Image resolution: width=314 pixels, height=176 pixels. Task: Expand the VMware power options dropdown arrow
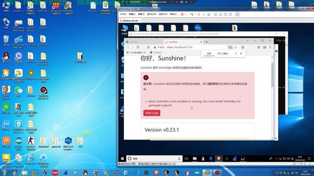click(186, 14)
